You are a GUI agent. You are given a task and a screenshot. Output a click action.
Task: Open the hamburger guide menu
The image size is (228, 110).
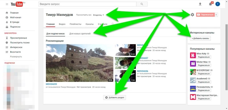click(7, 4)
